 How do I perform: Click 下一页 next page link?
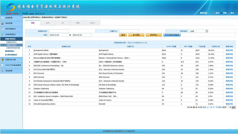coord(215,107)
